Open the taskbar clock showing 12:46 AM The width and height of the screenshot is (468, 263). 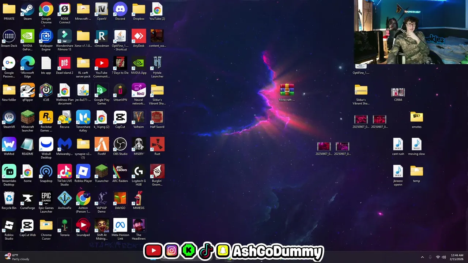click(x=457, y=257)
